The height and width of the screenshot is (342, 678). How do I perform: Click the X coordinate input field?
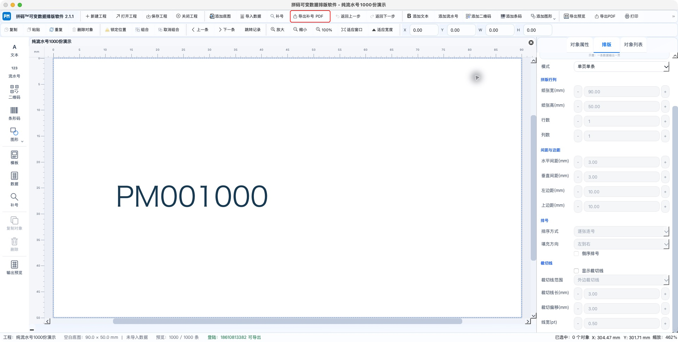pos(424,30)
